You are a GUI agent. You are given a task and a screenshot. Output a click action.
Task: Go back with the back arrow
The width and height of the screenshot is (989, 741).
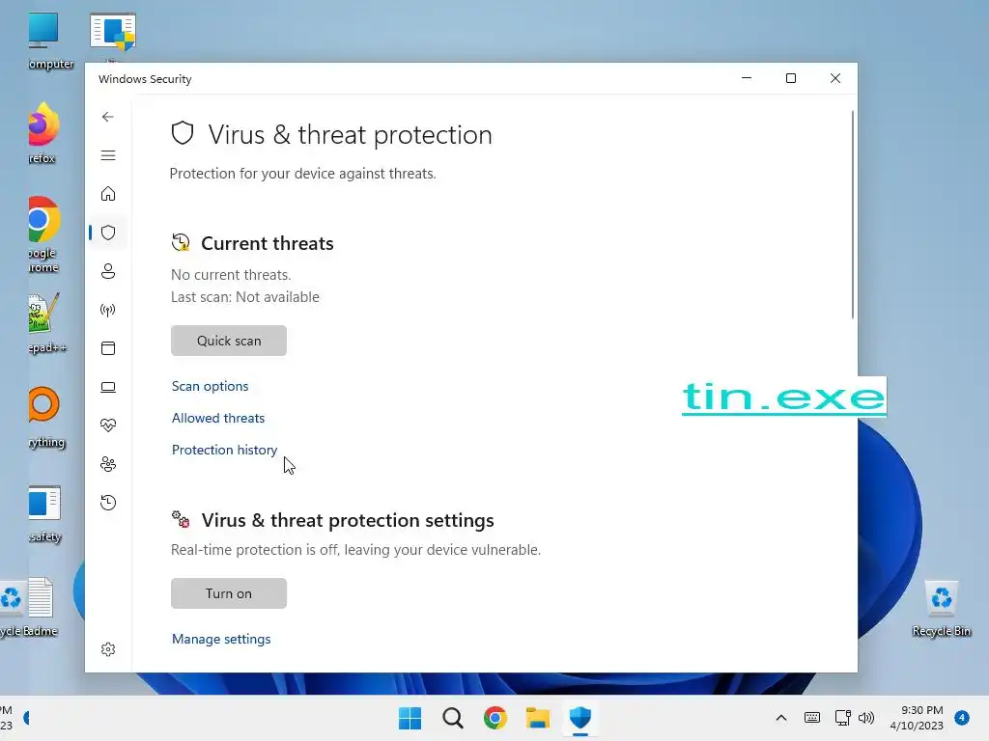coord(108,117)
